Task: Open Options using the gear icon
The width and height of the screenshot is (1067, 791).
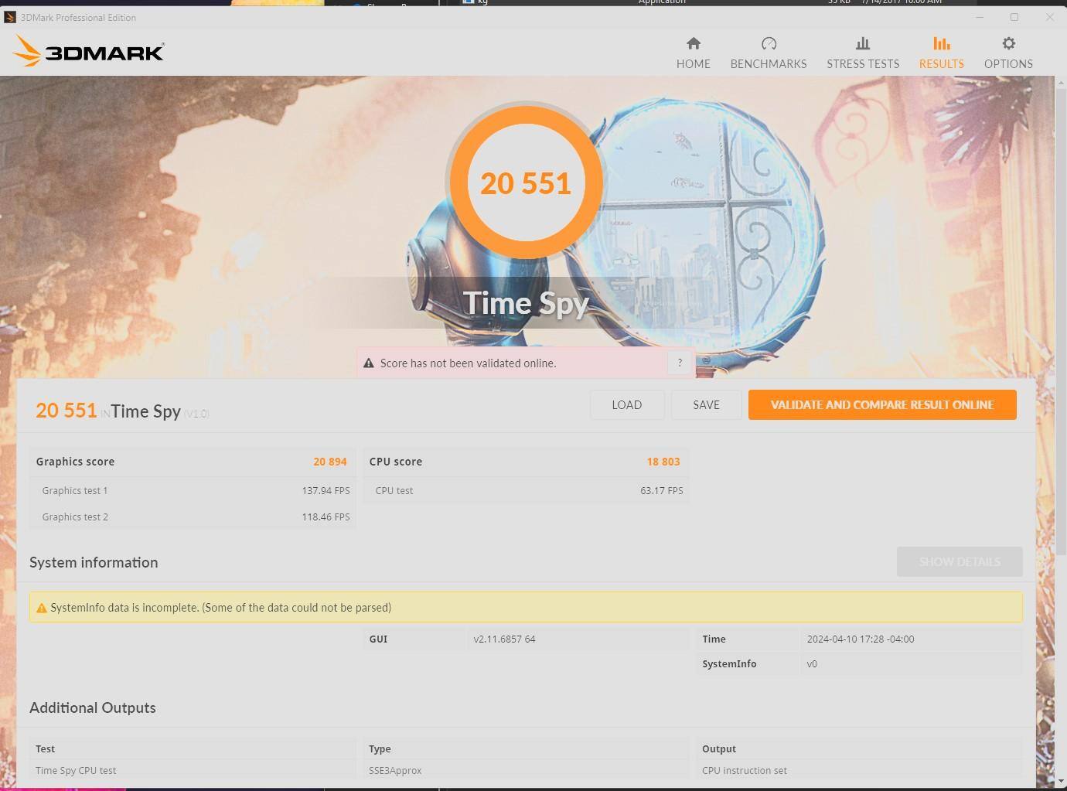Action: pos(1007,44)
